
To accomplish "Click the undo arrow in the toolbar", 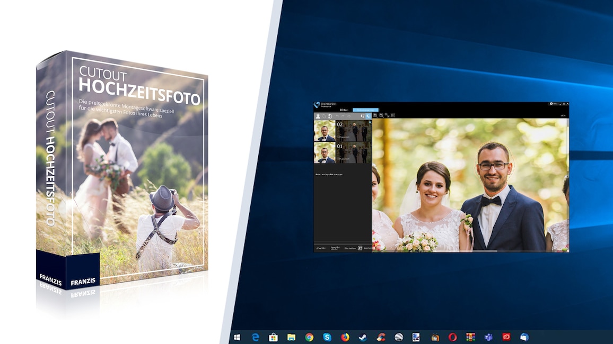I will pos(337,116).
